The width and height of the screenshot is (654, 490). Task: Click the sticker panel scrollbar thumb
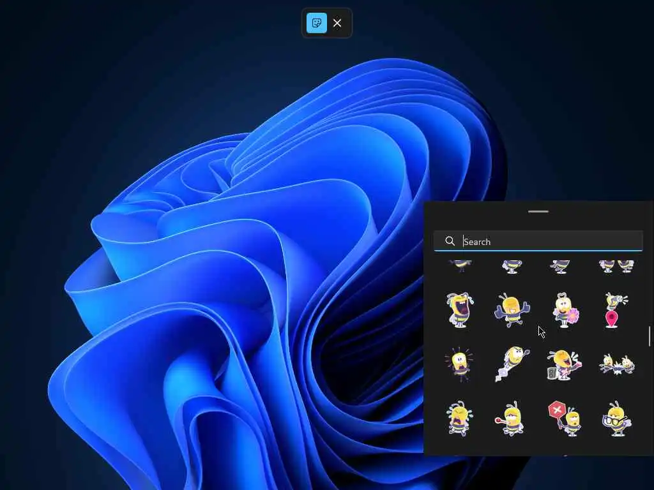(650, 336)
